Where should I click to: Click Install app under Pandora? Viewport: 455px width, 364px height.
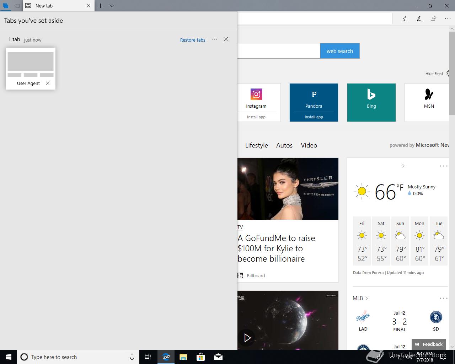click(x=314, y=117)
